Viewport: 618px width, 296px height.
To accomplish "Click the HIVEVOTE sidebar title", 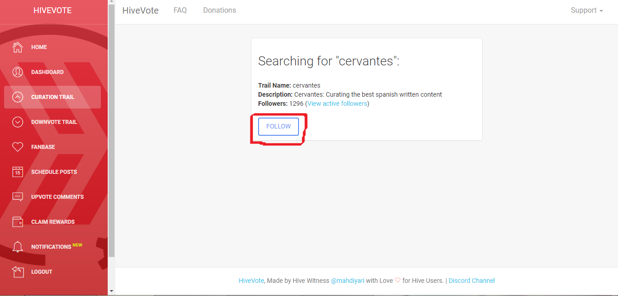I will point(53,10).
